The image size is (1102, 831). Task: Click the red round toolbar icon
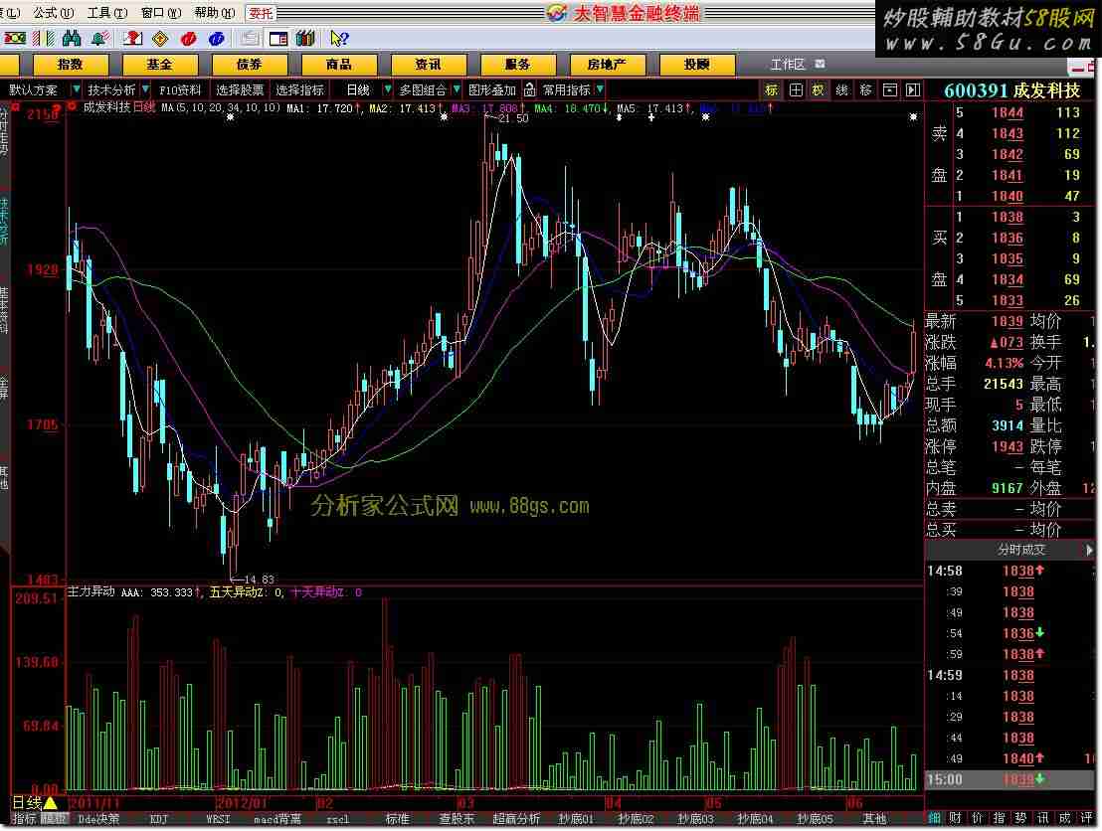188,39
